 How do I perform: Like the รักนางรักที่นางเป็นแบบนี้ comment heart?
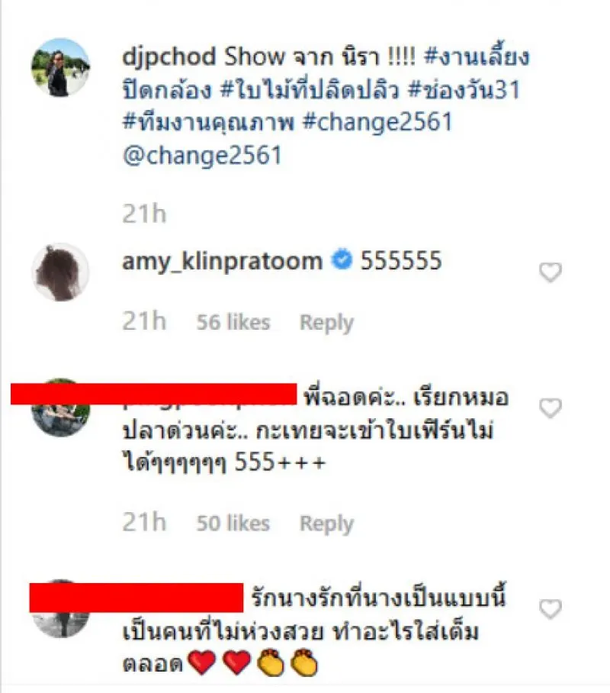(551, 608)
